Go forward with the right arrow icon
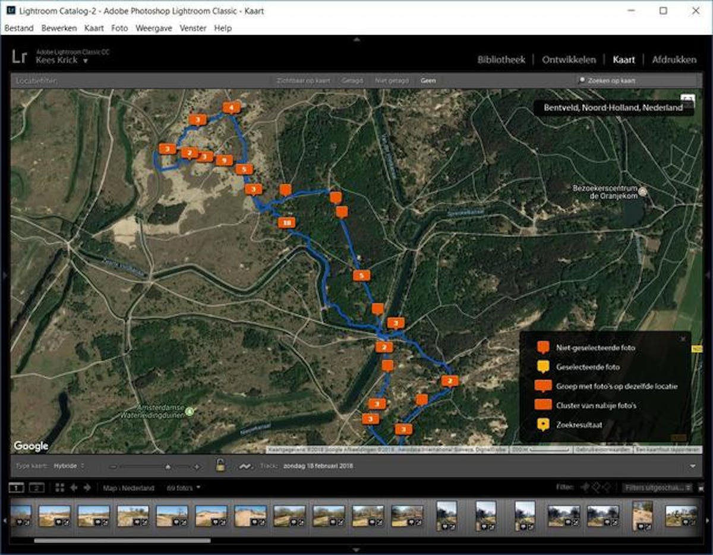The image size is (713, 555). (x=87, y=488)
